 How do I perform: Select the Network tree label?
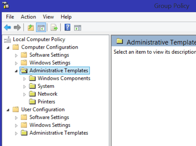48,94
